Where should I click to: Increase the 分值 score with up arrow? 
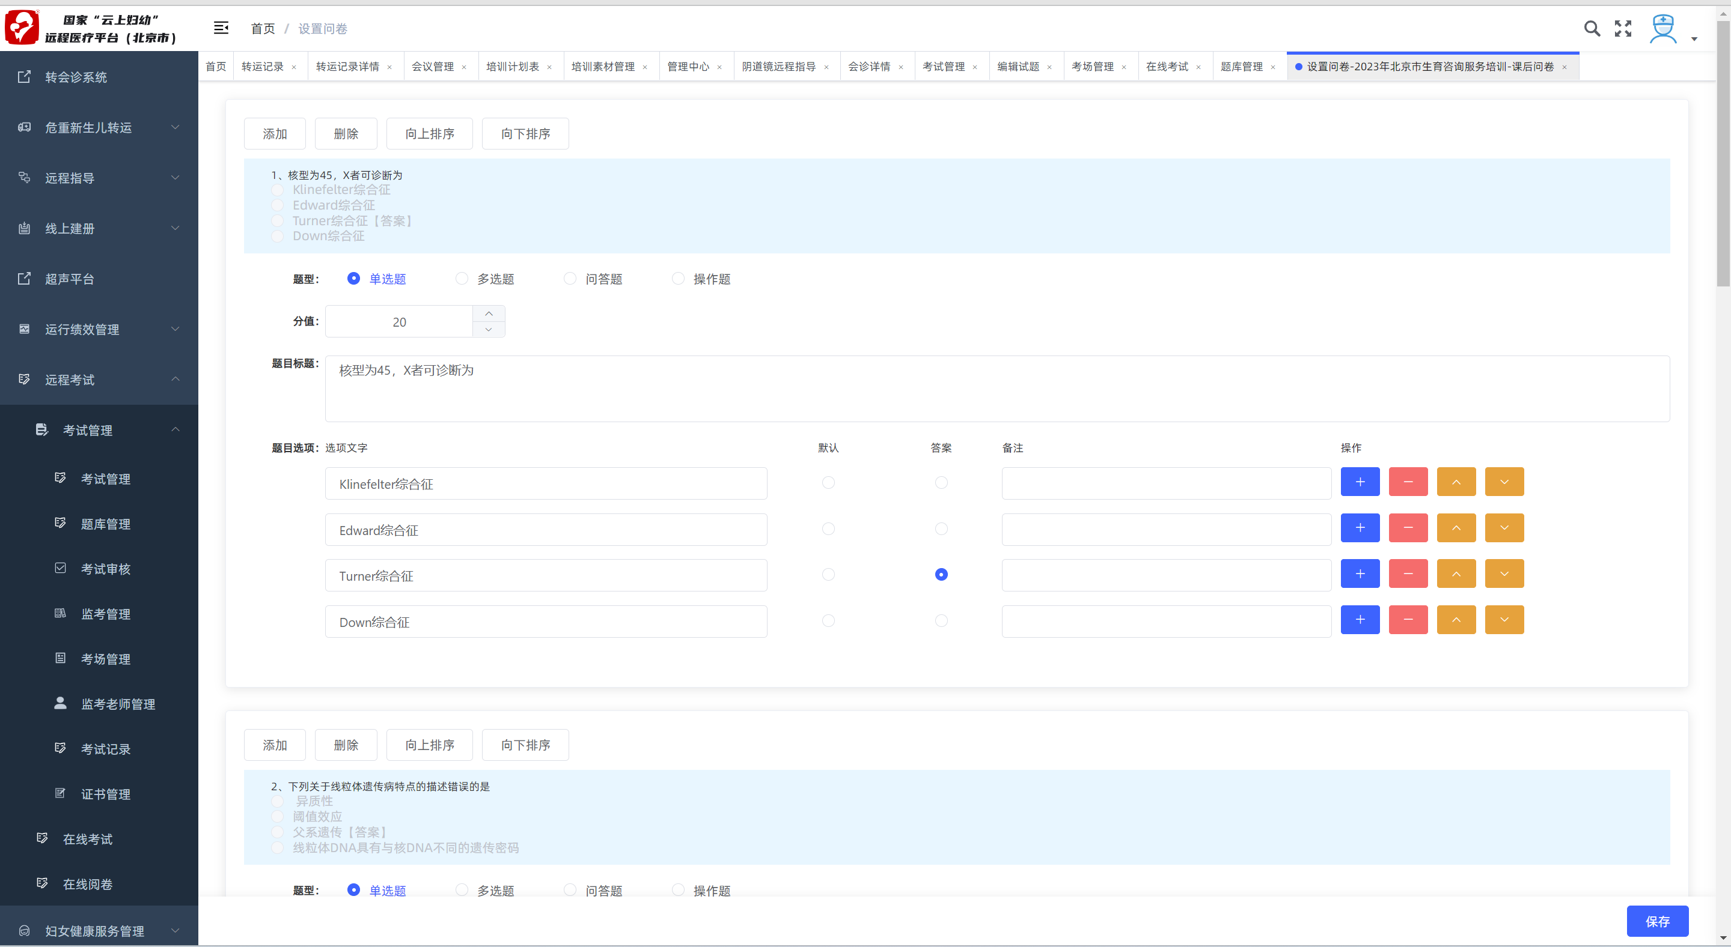(x=489, y=313)
